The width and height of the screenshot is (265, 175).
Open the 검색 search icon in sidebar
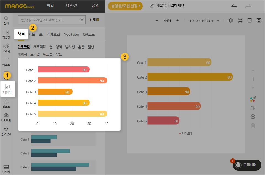pos(6,20)
